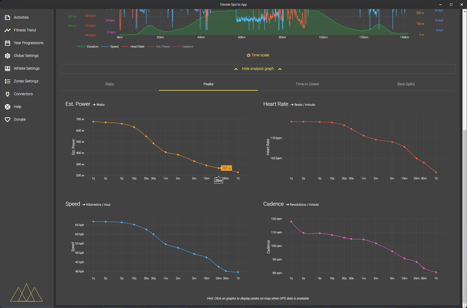Open Athlete Settings profile icon
Image resolution: width=467 pixels, height=308 pixels.
click(7, 68)
